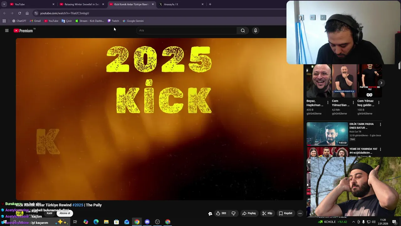Open the Kick Out TR channel name
The image size is (401, 226).
coord(356,132)
